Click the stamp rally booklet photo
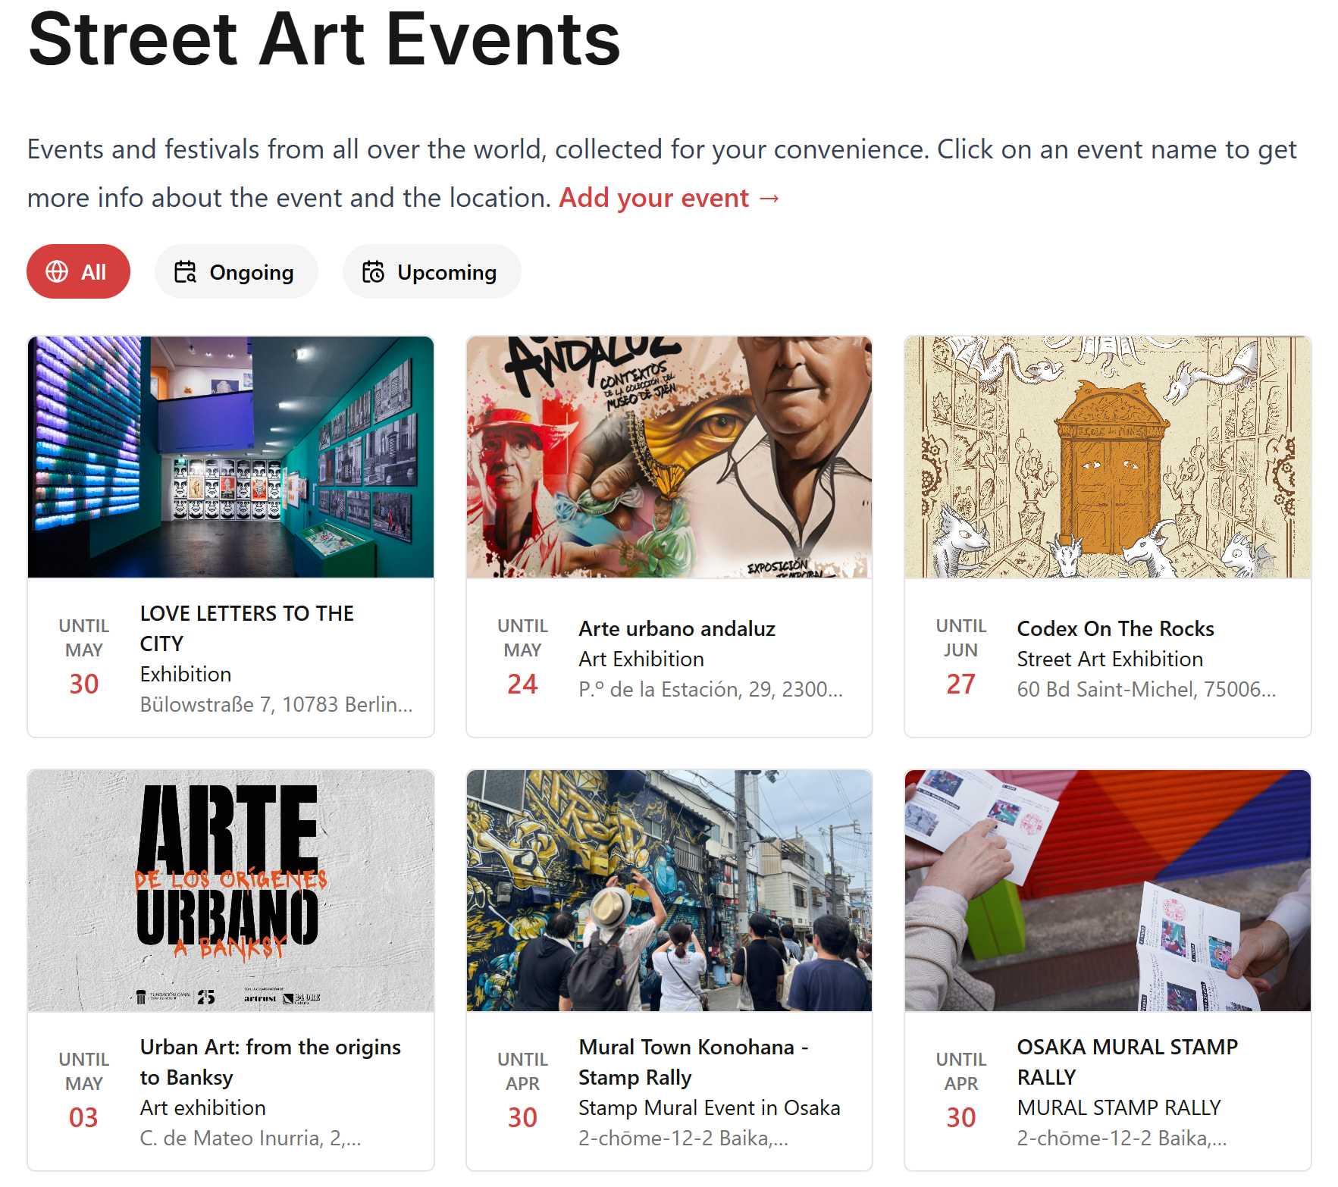Screen dimensions: 1338x1187 click(1107, 891)
